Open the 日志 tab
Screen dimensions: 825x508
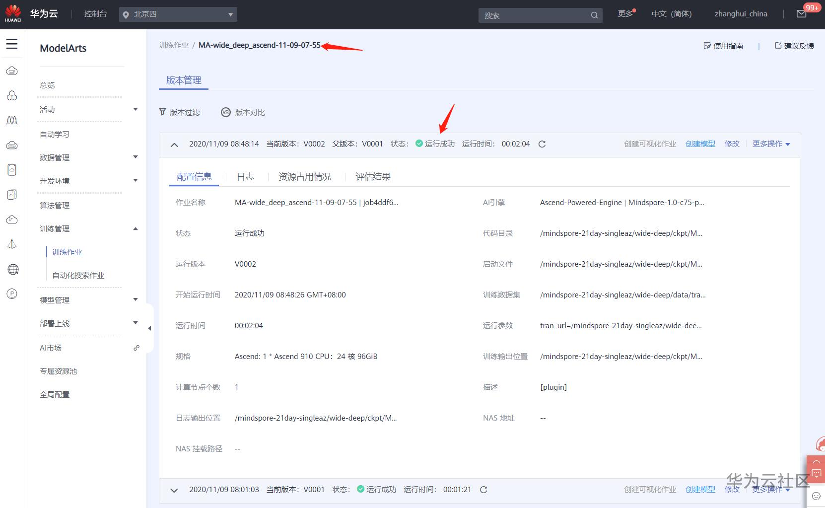coord(245,177)
